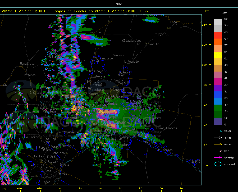Click the Divisadero place label

(x=129, y=92)
